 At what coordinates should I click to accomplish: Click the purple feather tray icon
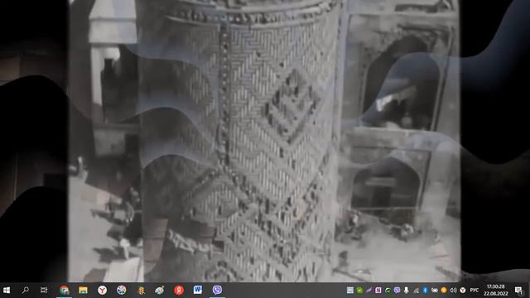pos(369,291)
